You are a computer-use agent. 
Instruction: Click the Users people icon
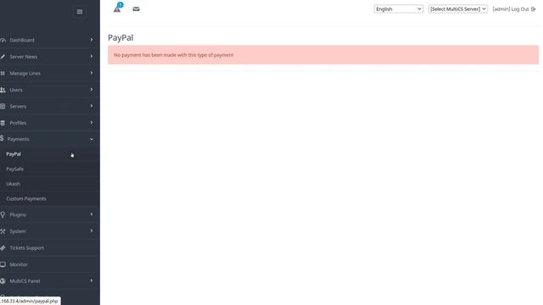(x=3, y=90)
